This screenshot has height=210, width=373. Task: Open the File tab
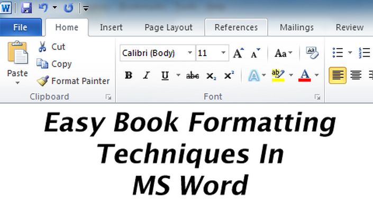point(21,28)
